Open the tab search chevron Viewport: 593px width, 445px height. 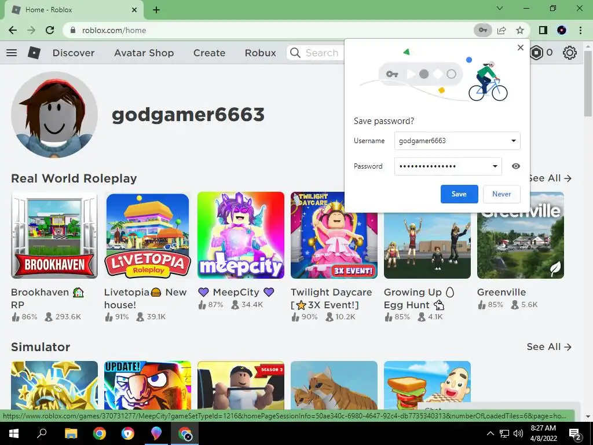[500, 8]
